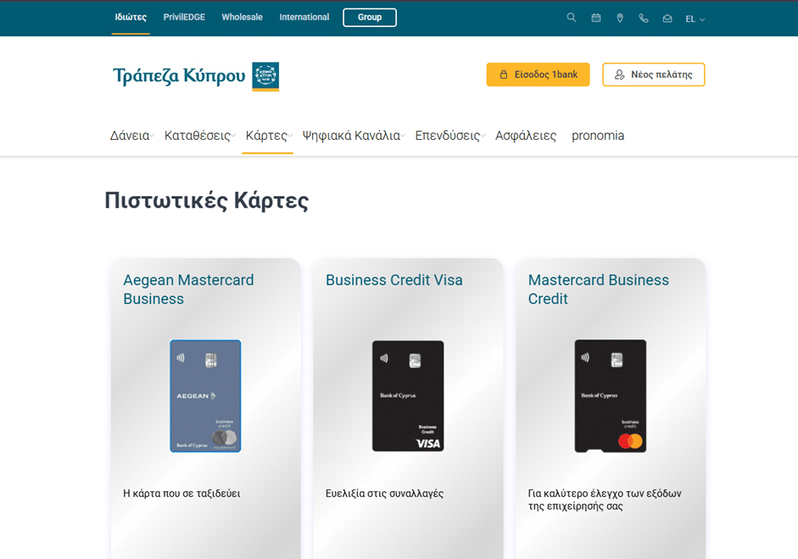Open the envelope mail icon
Image resolution: width=798 pixels, height=559 pixels.
(x=667, y=19)
